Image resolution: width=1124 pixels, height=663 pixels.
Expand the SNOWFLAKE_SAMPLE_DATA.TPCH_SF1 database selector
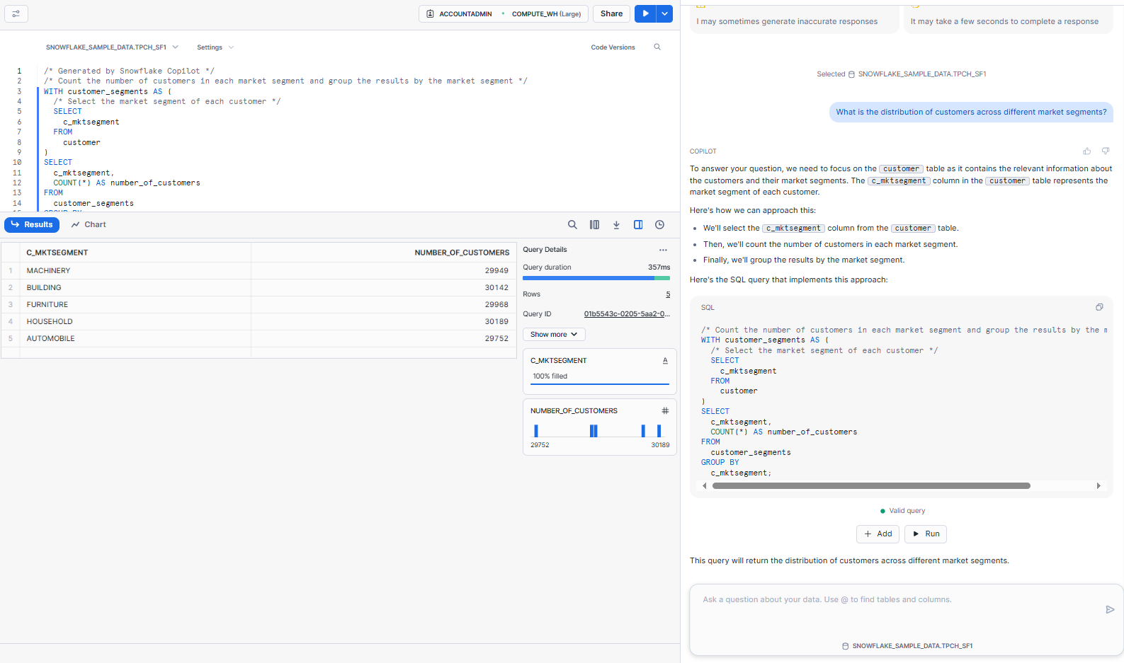pyautogui.click(x=112, y=47)
